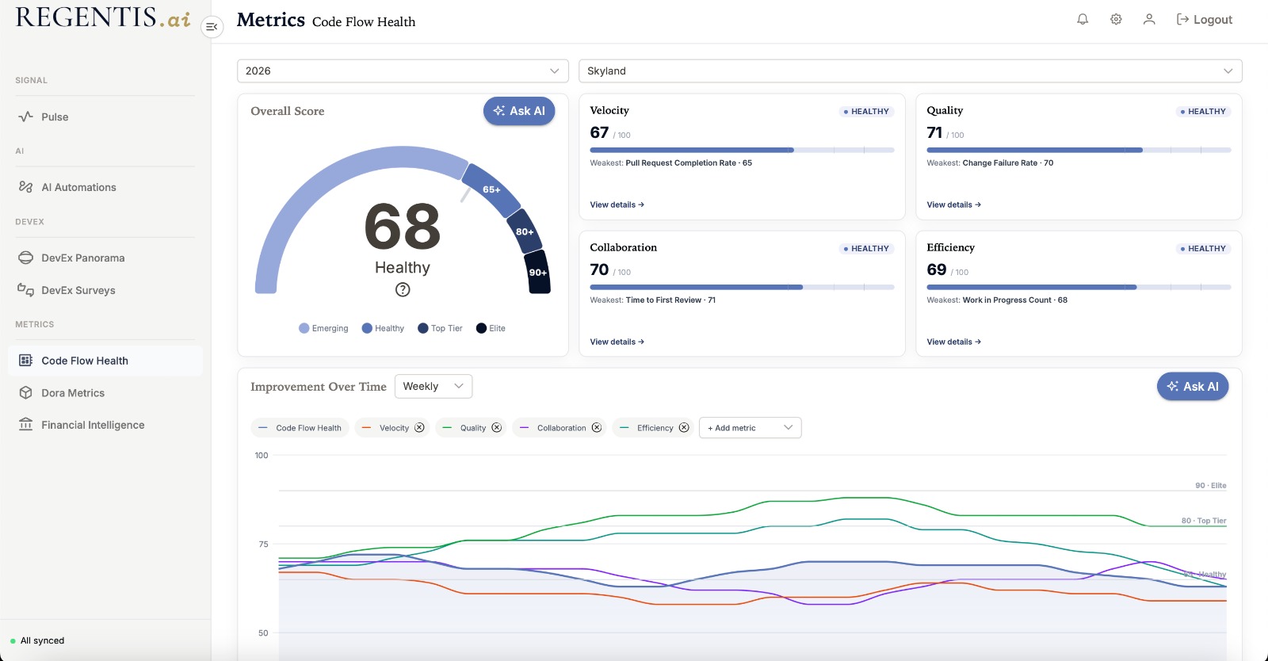Viewport: 1268px width, 661px height.
Task: Remove Quality metric via its x icon
Action: click(496, 428)
